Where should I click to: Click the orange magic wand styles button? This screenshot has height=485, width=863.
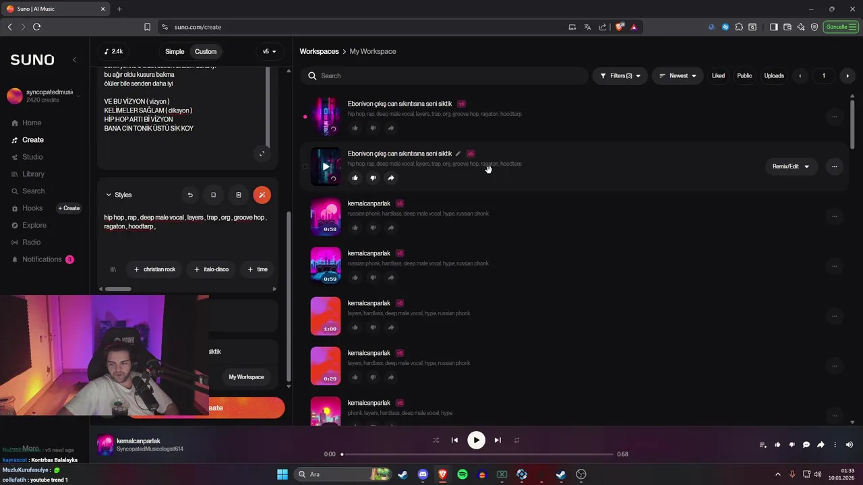click(262, 195)
